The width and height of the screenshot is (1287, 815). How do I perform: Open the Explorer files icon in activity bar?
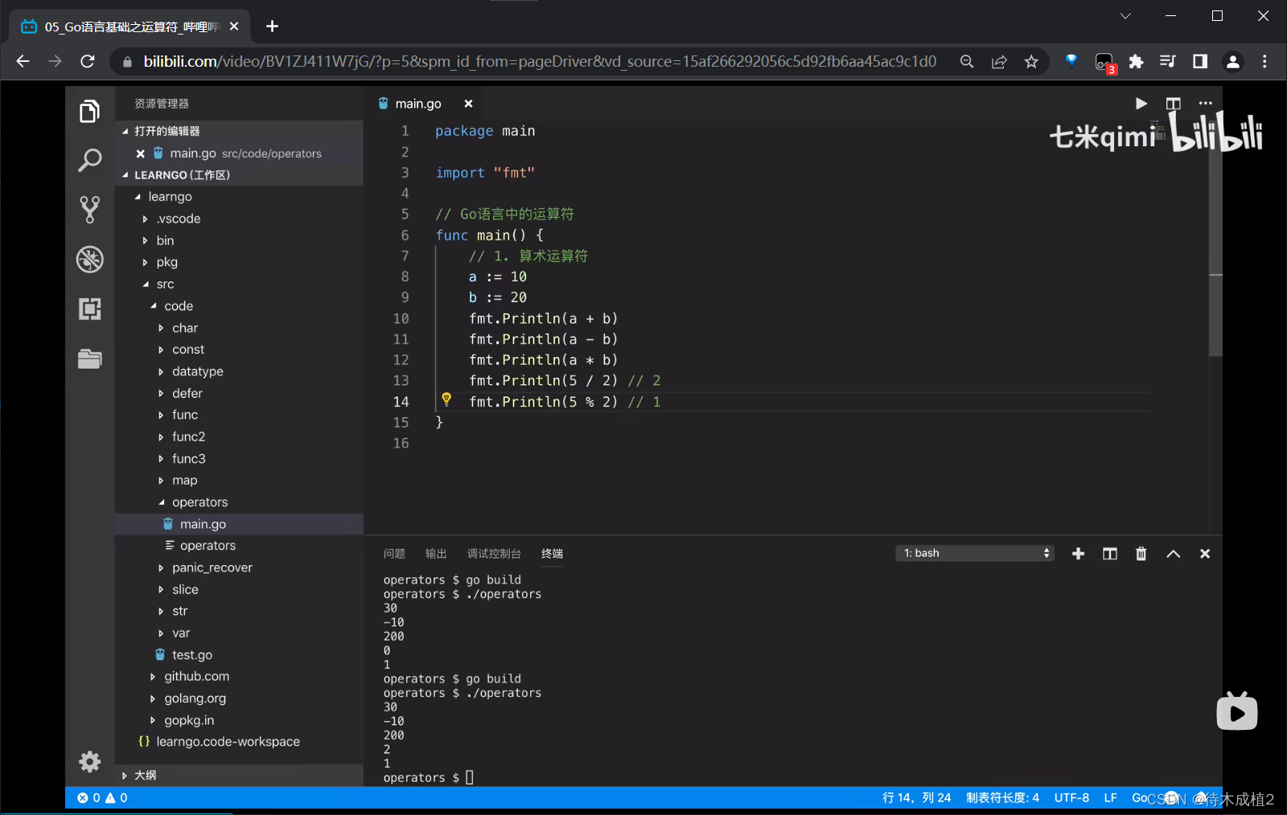click(89, 111)
